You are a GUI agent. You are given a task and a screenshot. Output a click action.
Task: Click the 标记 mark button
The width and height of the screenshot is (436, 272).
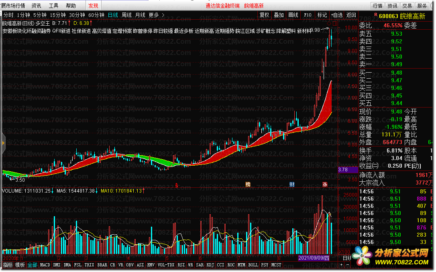pyautogui.click(x=322, y=15)
